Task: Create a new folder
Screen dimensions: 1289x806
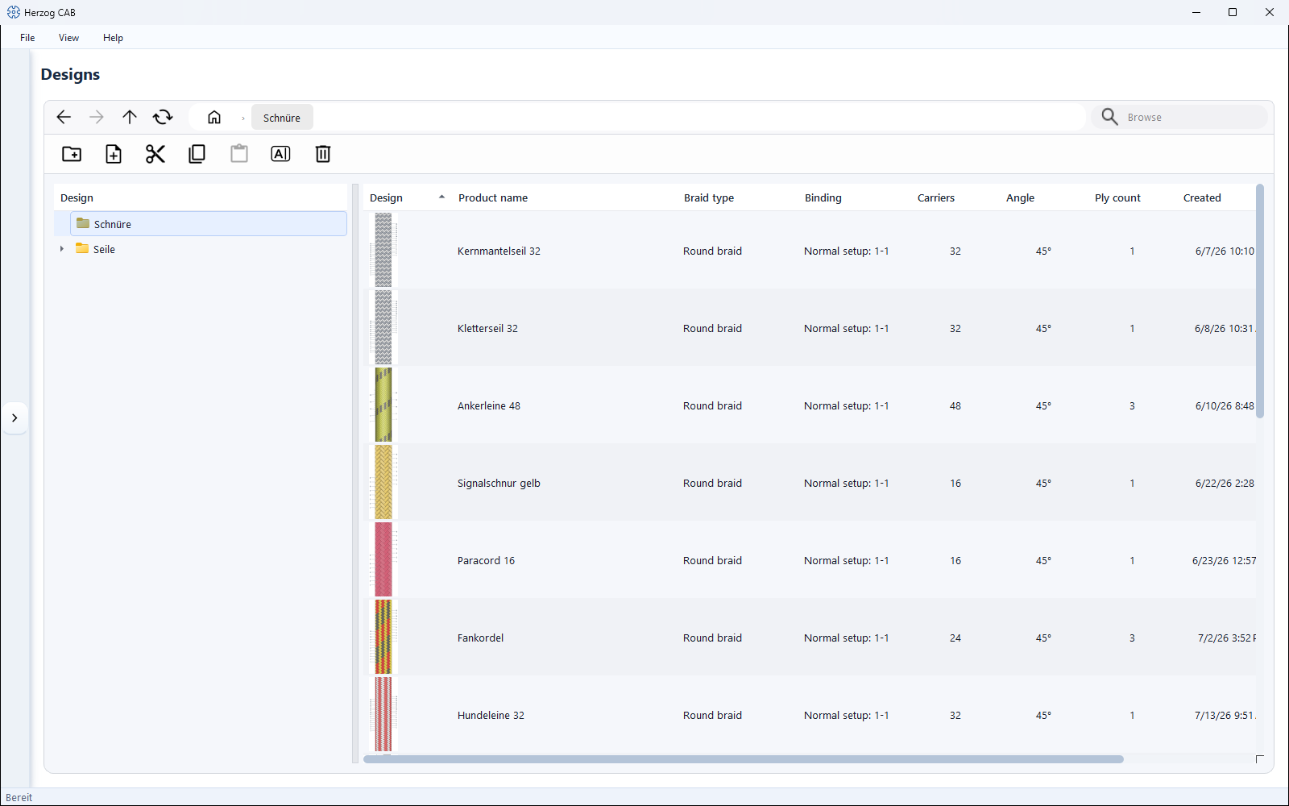Action: click(x=72, y=154)
